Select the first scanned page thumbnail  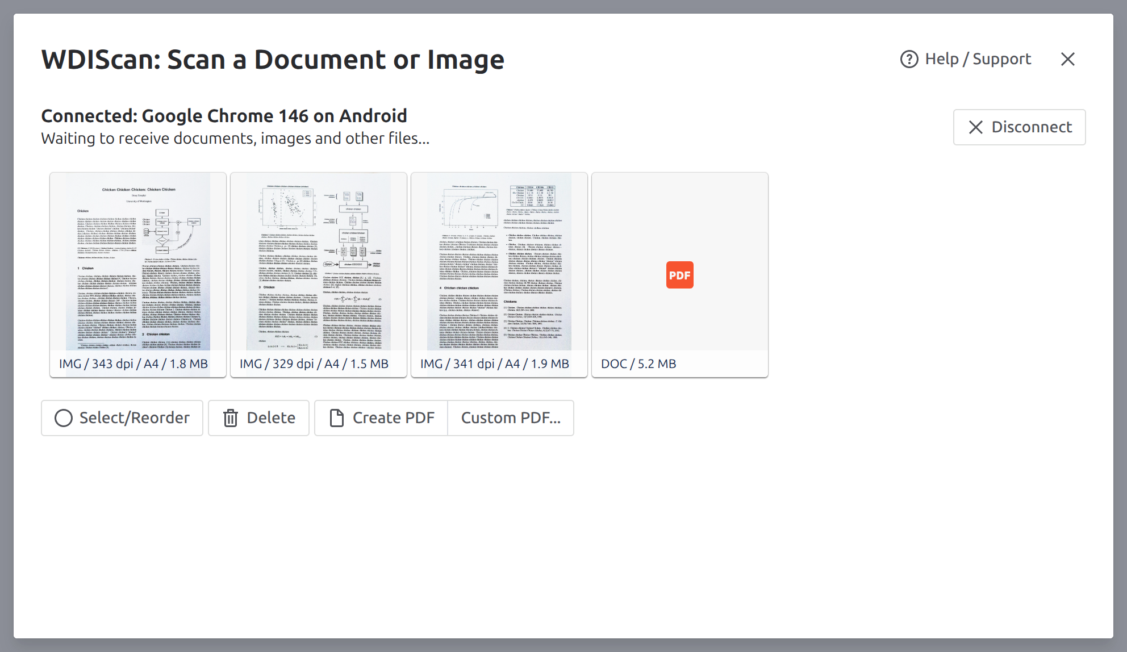tap(137, 261)
